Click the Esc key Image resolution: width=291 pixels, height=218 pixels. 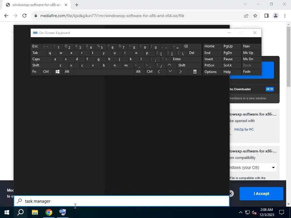[36, 47]
